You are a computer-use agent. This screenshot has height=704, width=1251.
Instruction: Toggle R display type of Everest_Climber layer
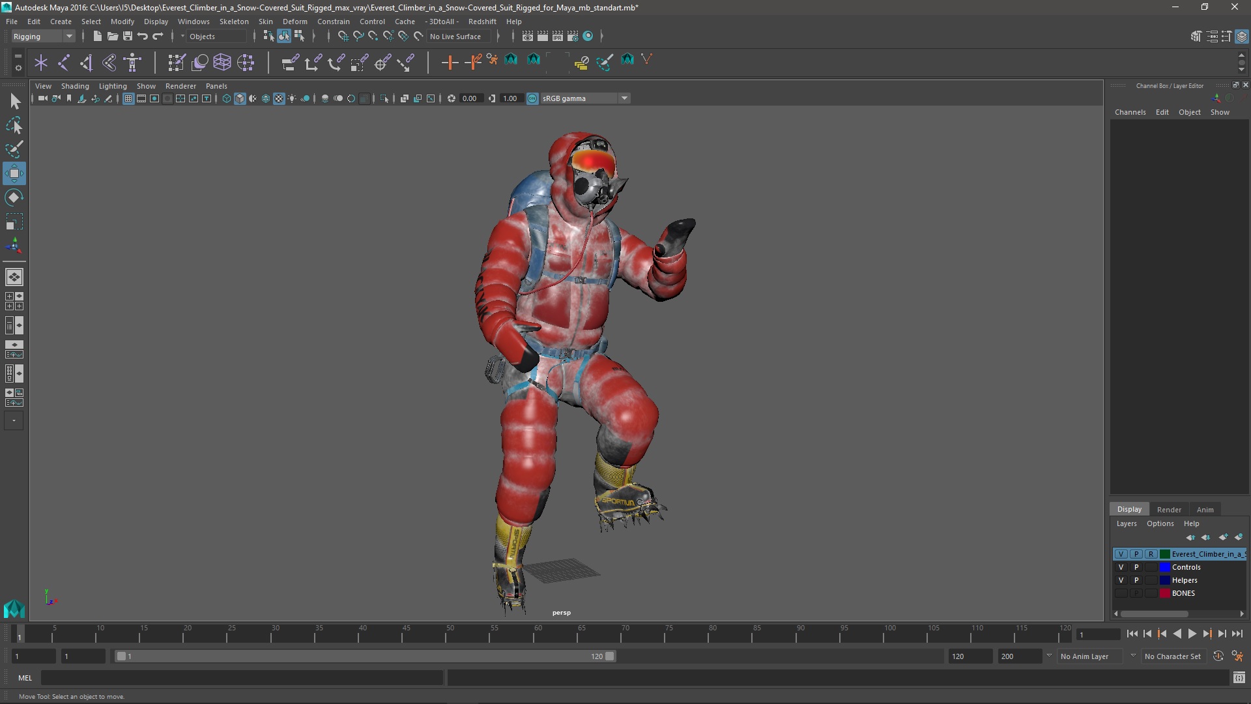[x=1151, y=554]
